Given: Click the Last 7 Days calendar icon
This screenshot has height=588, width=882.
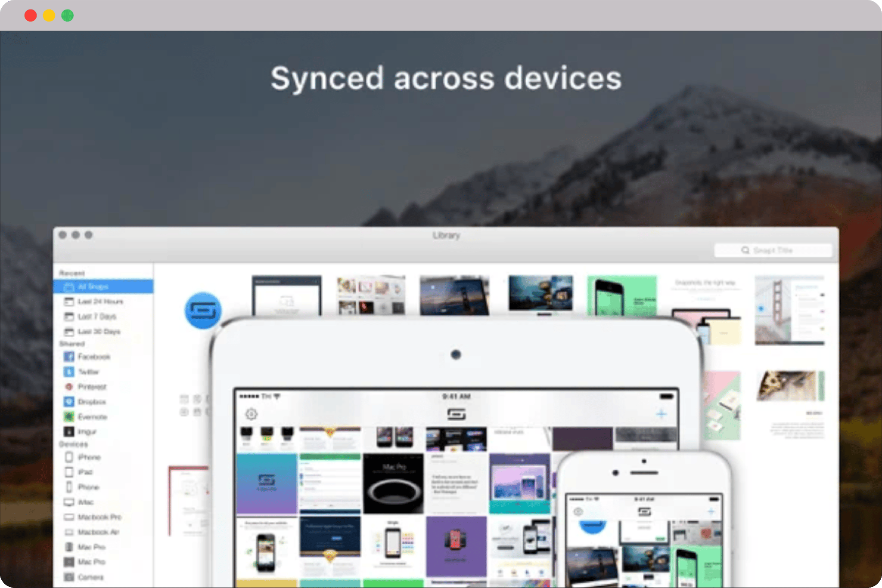Looking at the screenshot, I should pyautogui.click(x=69, y=317).
